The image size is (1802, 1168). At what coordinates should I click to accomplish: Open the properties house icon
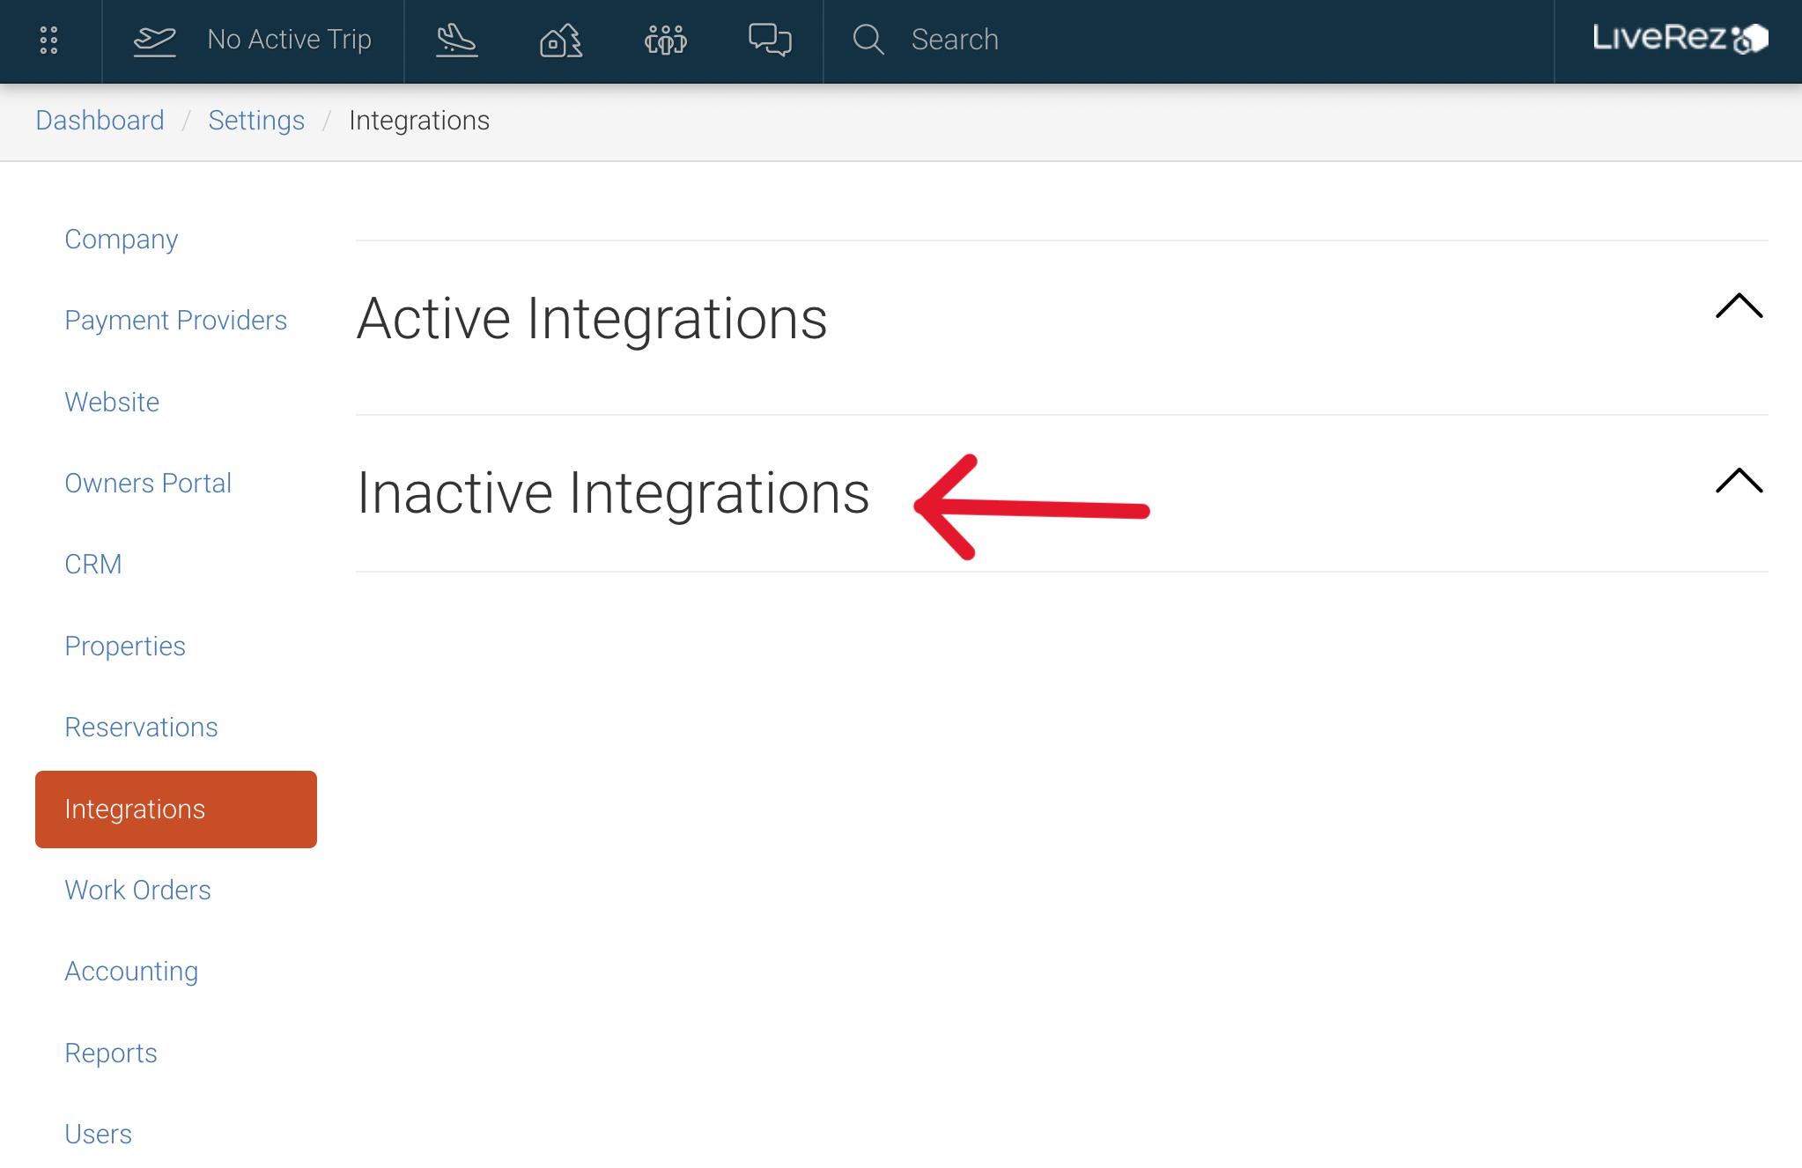(x=561, y=40)
